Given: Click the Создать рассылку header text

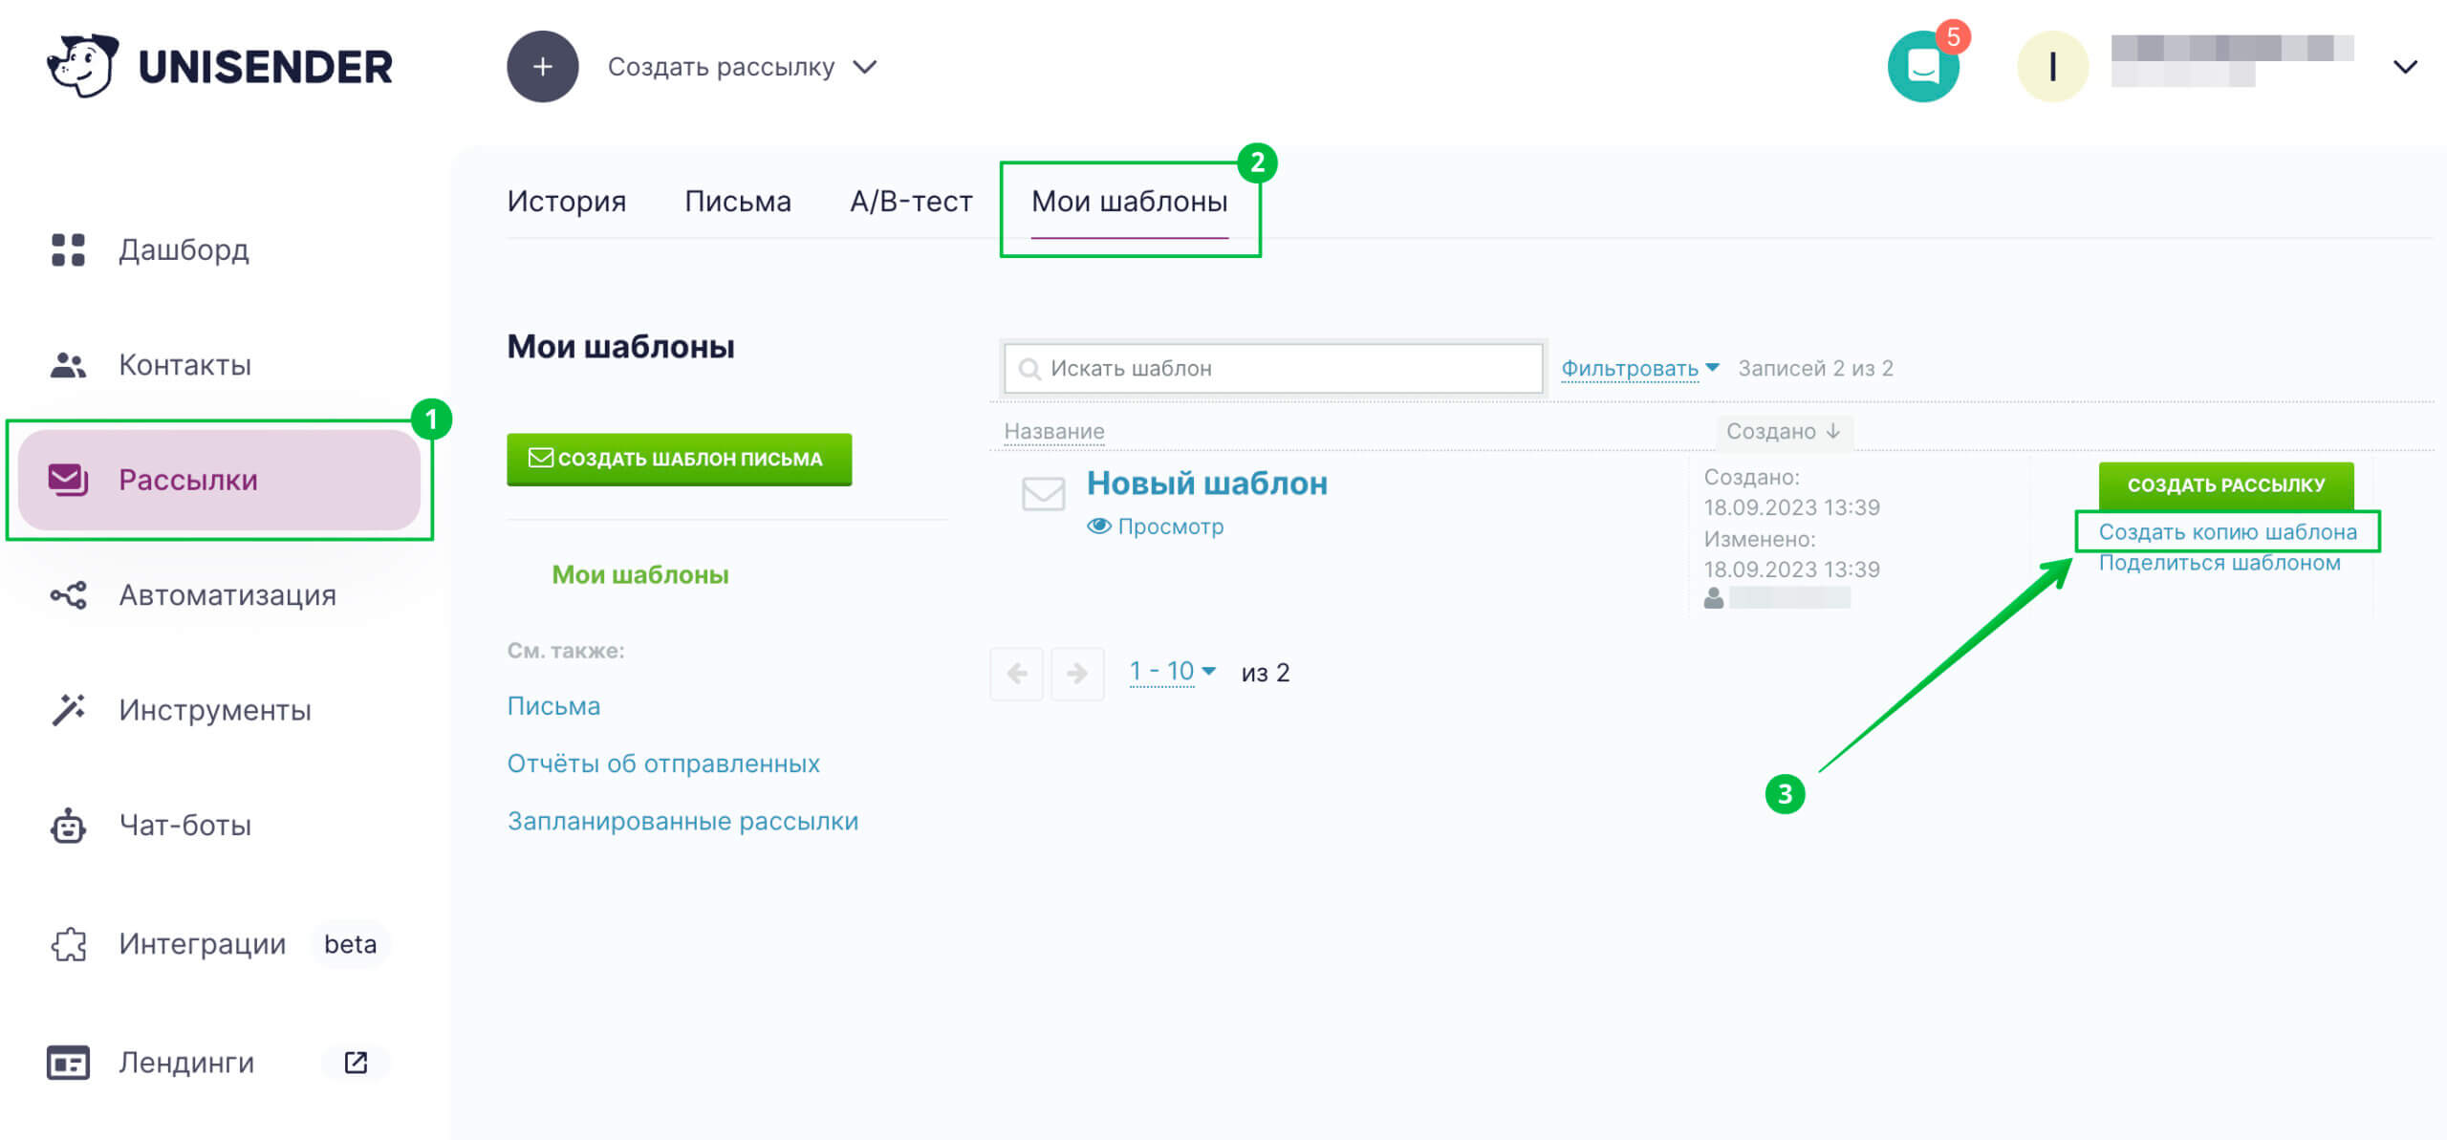Looking at the screenshot, I should (x=721, y=67).
